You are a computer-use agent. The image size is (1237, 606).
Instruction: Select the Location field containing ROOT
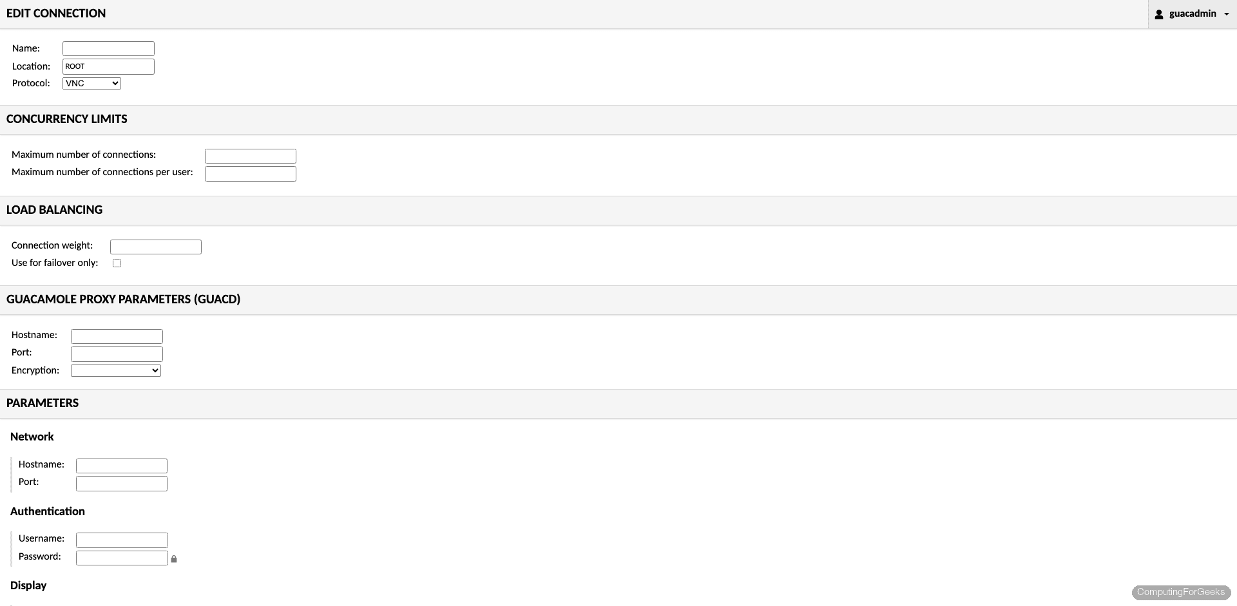(x=108, y=66)
